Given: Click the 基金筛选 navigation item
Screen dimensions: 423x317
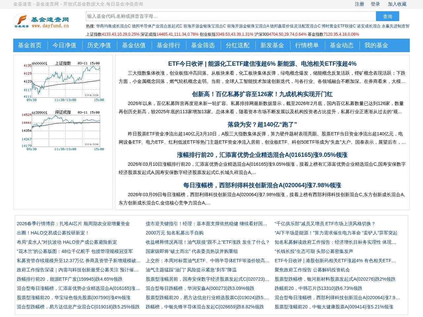Looking at the screenshot, I should [x=204, y=46].
